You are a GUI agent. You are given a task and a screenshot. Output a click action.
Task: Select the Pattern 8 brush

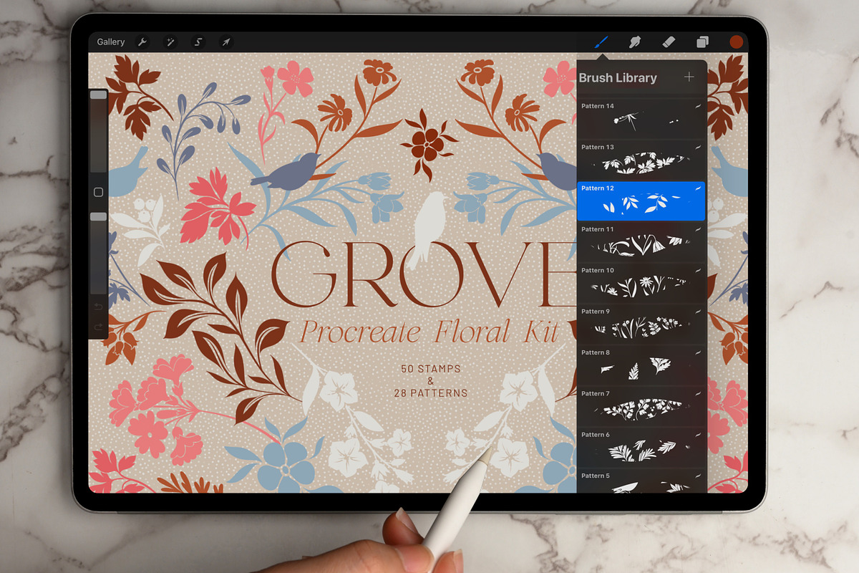point(641,365)
